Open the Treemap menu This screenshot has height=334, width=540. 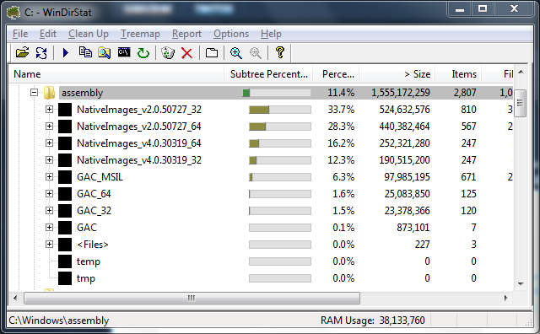click(x=140, y=34)
